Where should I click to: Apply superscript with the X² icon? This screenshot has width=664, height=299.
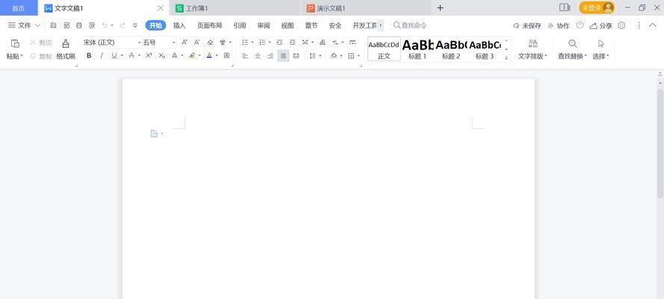(149, 55)
